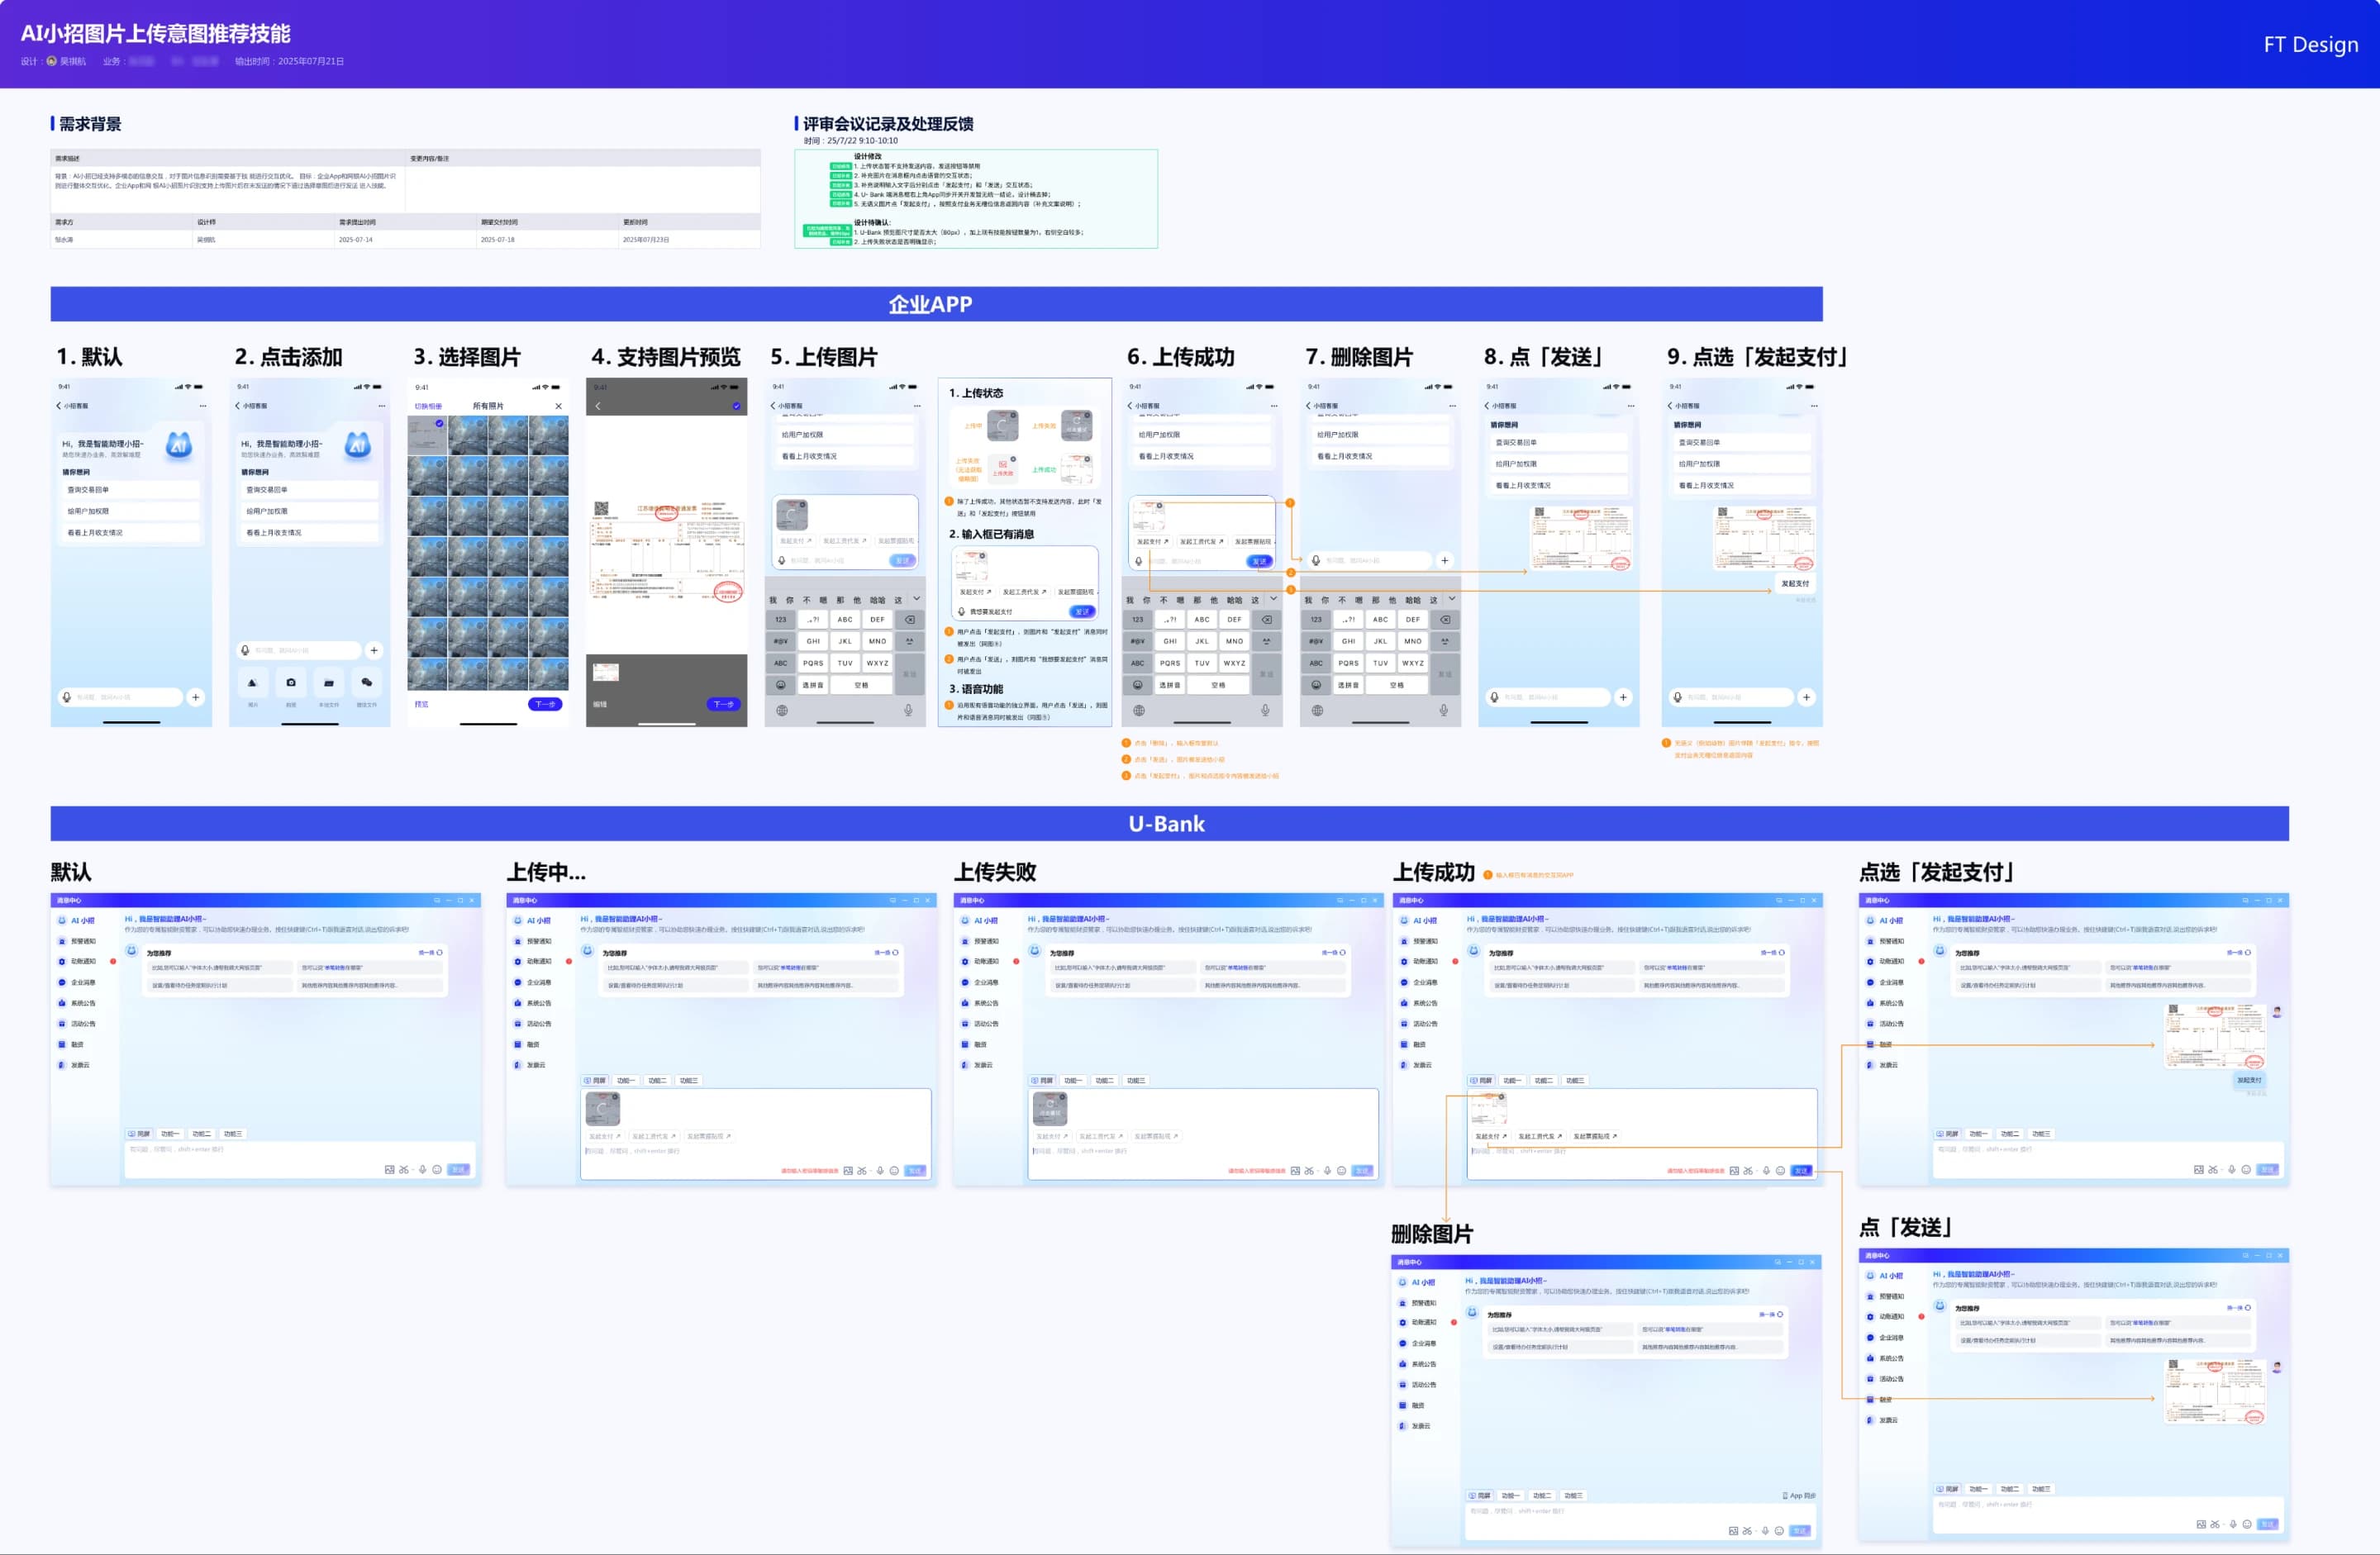Tap 查询交易回单 suggestion in step 1 默认 phone
This screenshot has width=2380, height=1555.
(131, 490)
